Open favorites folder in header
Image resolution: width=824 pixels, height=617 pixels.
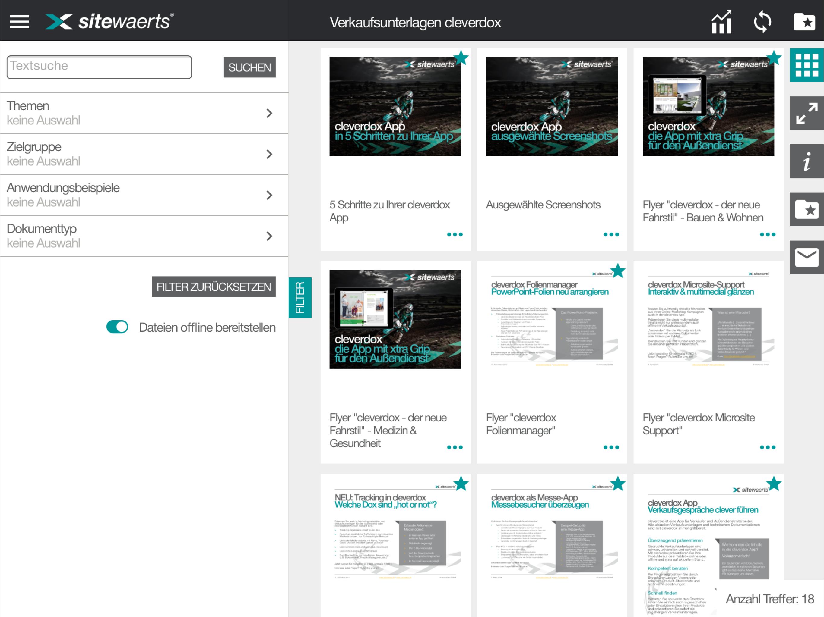click(x=804, y=22)
